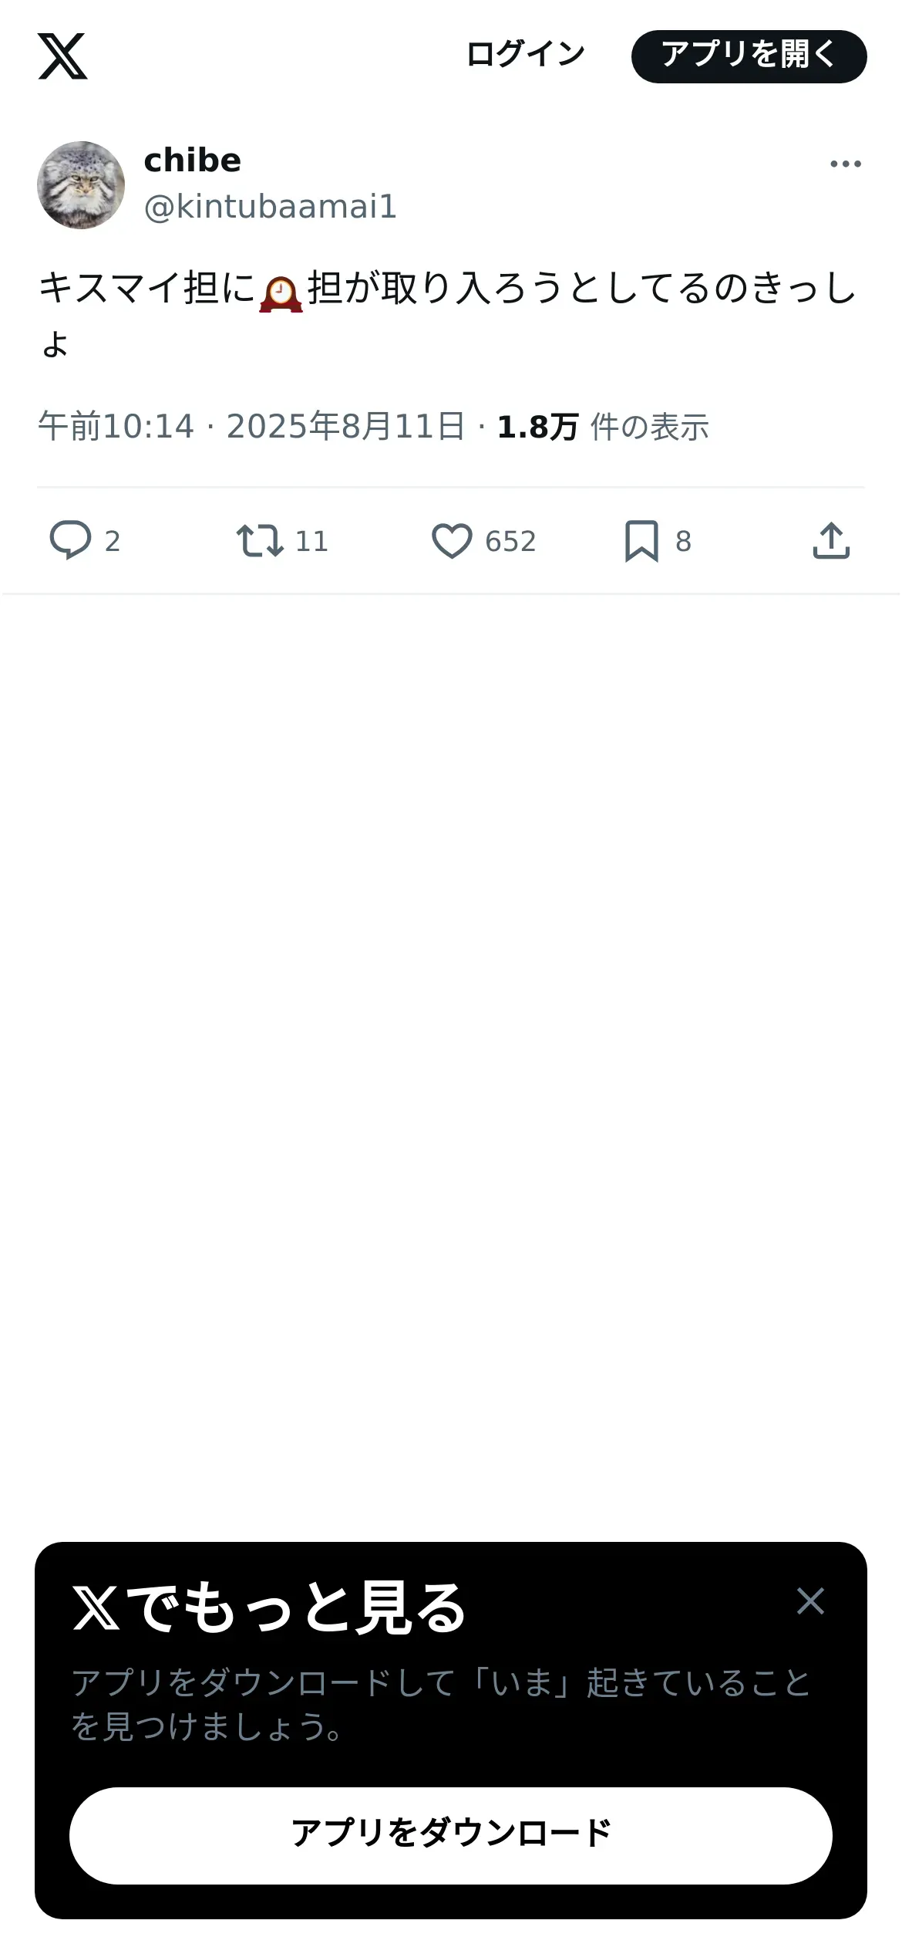Click the reply speech bubble icon
The width and height of the screenshot is (902, 1954).
[70, 540]
